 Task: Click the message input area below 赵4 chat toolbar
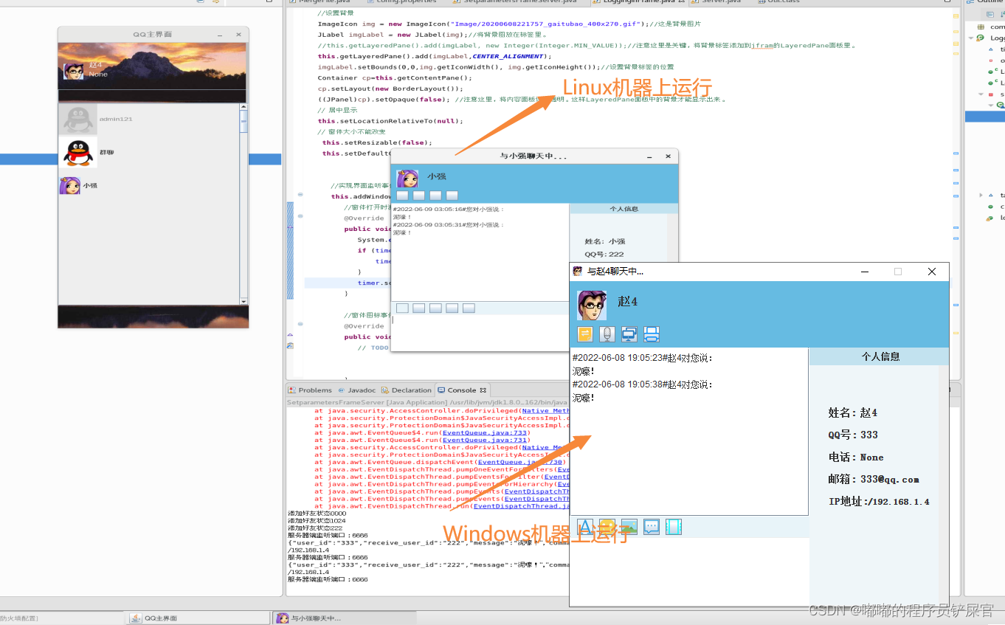click(689, 572)
